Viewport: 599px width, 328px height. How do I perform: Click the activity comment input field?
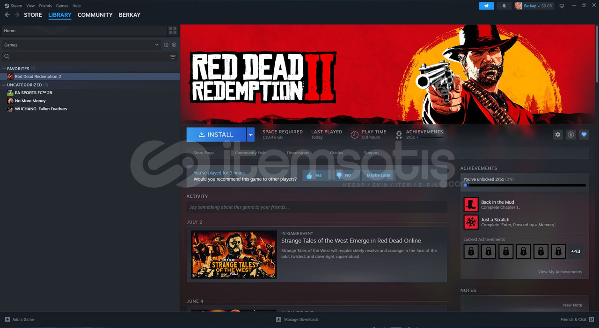[317, 207]
